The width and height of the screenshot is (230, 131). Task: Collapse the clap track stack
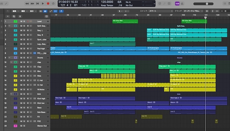click(x=11, y=62)
